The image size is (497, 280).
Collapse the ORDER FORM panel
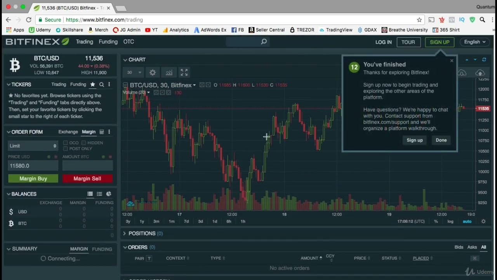coord(9,132)
